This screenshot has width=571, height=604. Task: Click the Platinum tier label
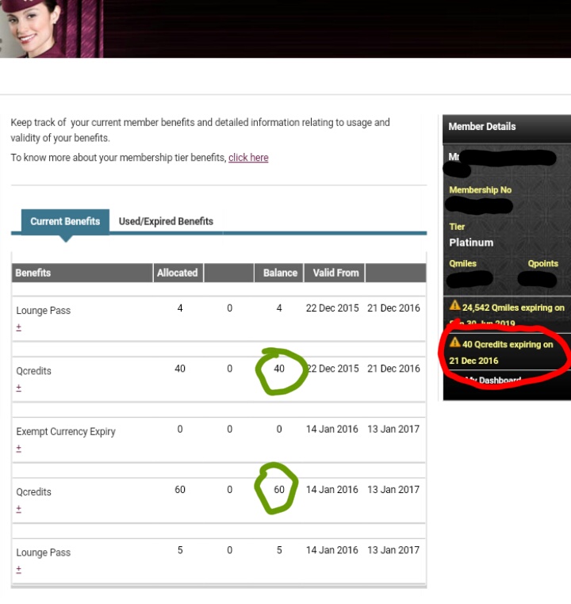click(471, 243)
